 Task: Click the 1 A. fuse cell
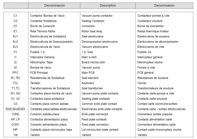click(88, 52)
